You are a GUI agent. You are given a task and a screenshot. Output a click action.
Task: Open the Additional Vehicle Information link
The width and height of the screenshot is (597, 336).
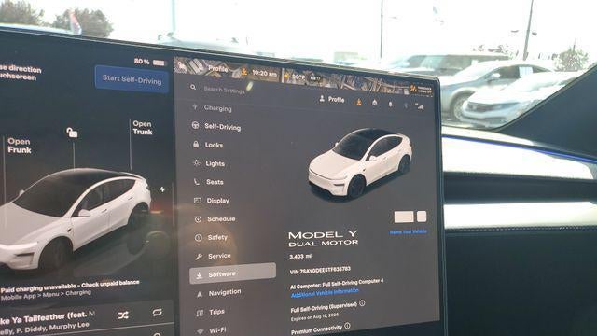[x=325, y=292]
